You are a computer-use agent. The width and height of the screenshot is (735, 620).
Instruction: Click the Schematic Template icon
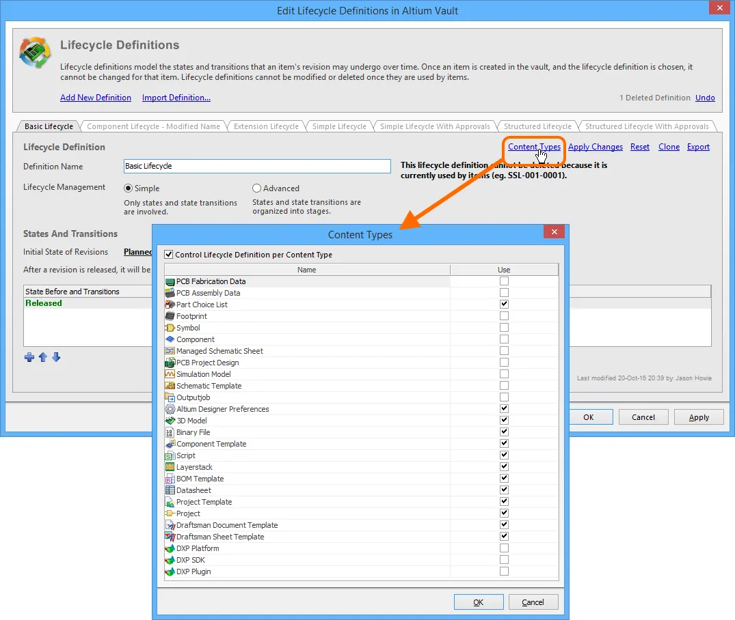(x=170, y=386)
